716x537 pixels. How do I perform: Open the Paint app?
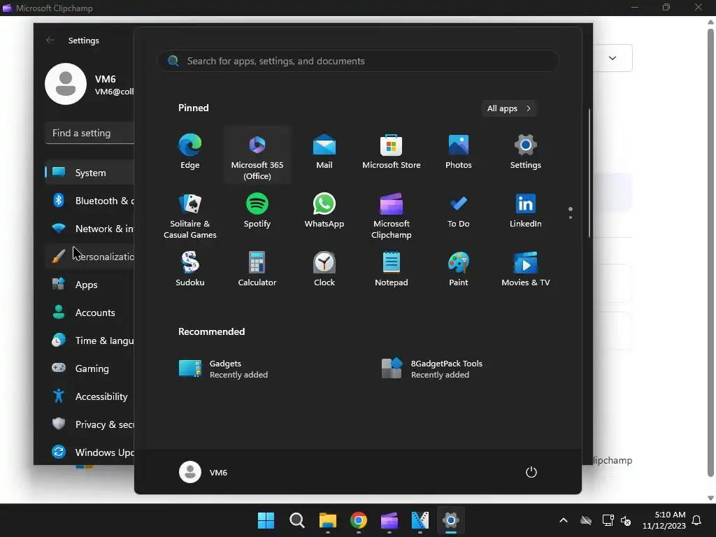click(459, 269)
